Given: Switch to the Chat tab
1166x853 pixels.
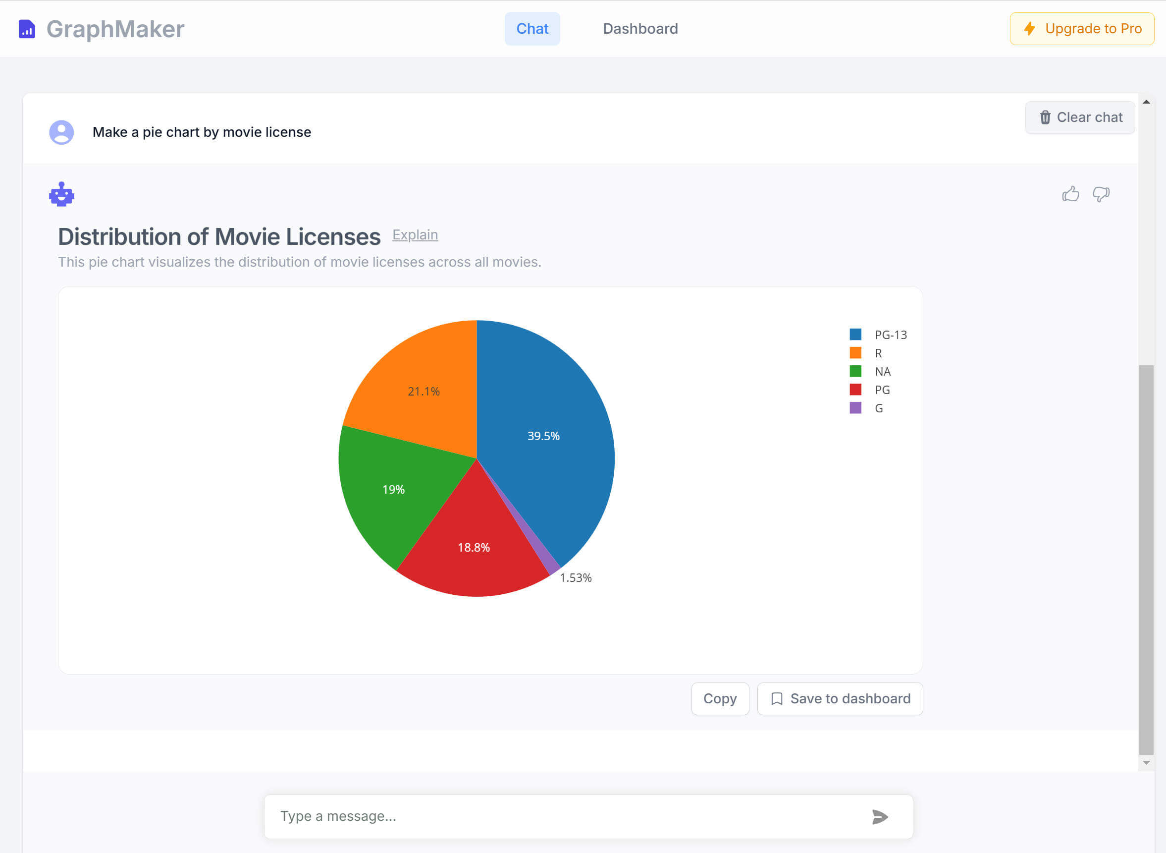Looking at the screenshot, I should coord(532,28).
